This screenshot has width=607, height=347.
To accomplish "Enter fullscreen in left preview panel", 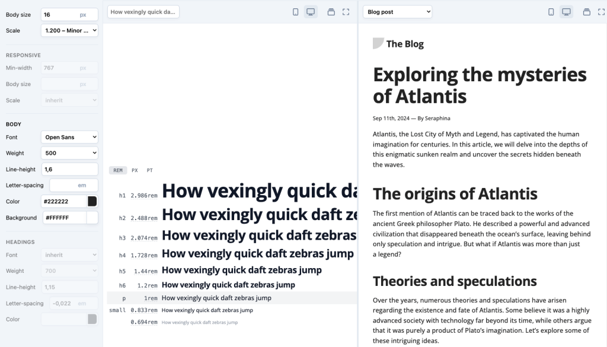I will click(x=346, y=12).
